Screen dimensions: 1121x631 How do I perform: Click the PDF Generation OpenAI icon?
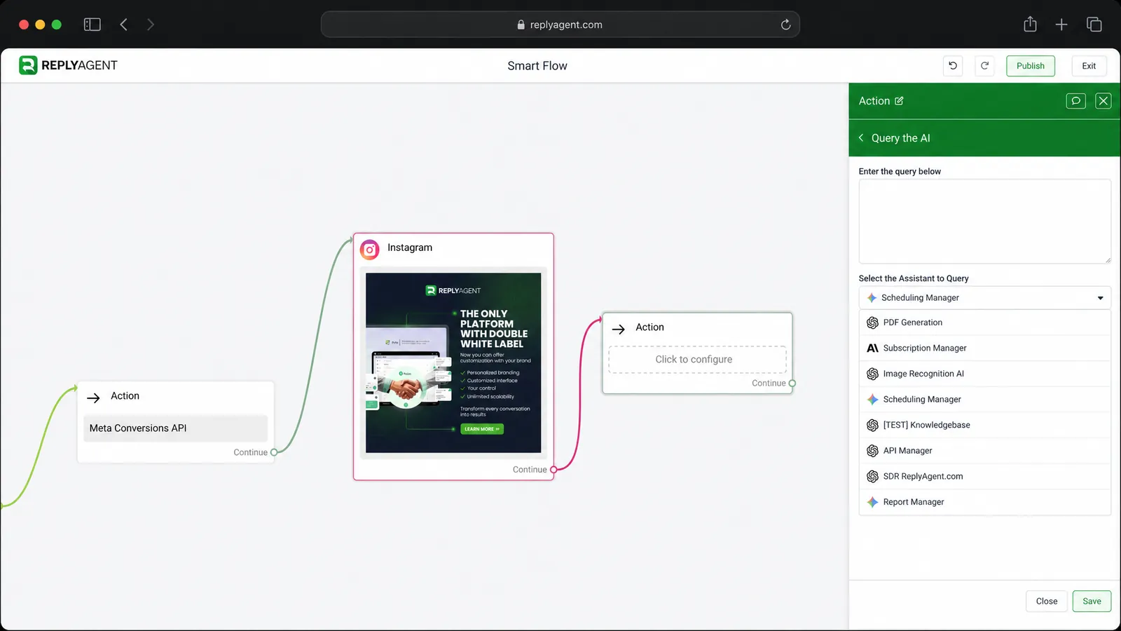coord(872,323)
